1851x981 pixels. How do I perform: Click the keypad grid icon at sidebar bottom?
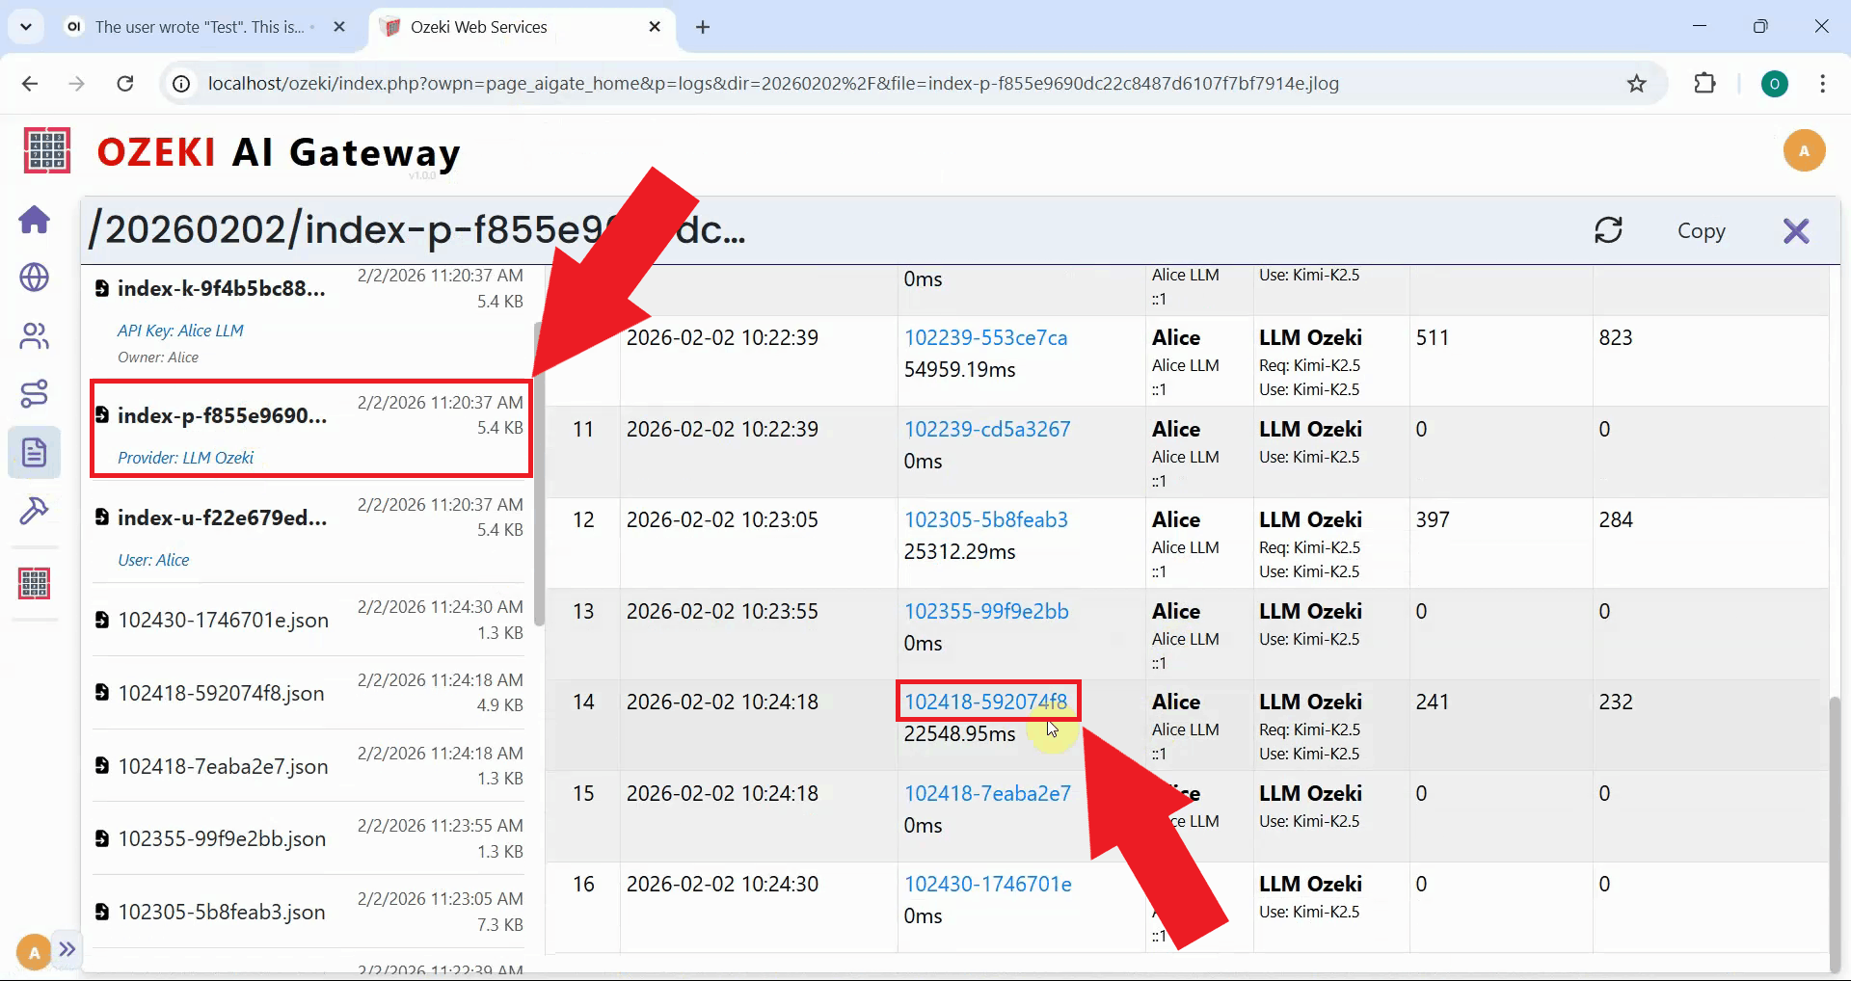(35, 582)
